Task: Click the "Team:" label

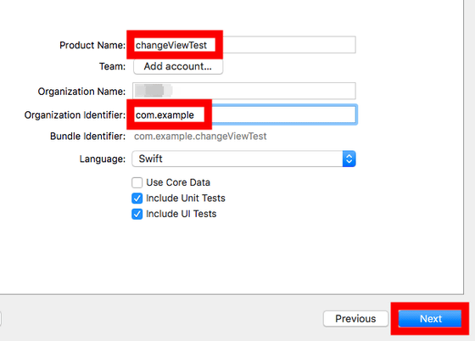Action: coord(112,66)
